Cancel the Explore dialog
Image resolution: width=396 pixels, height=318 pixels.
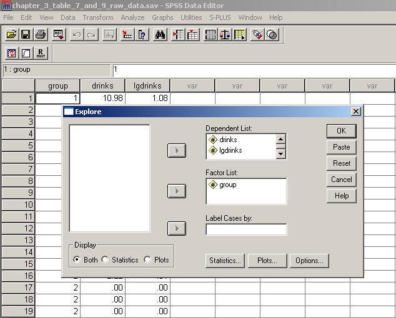tap(342, 180)
